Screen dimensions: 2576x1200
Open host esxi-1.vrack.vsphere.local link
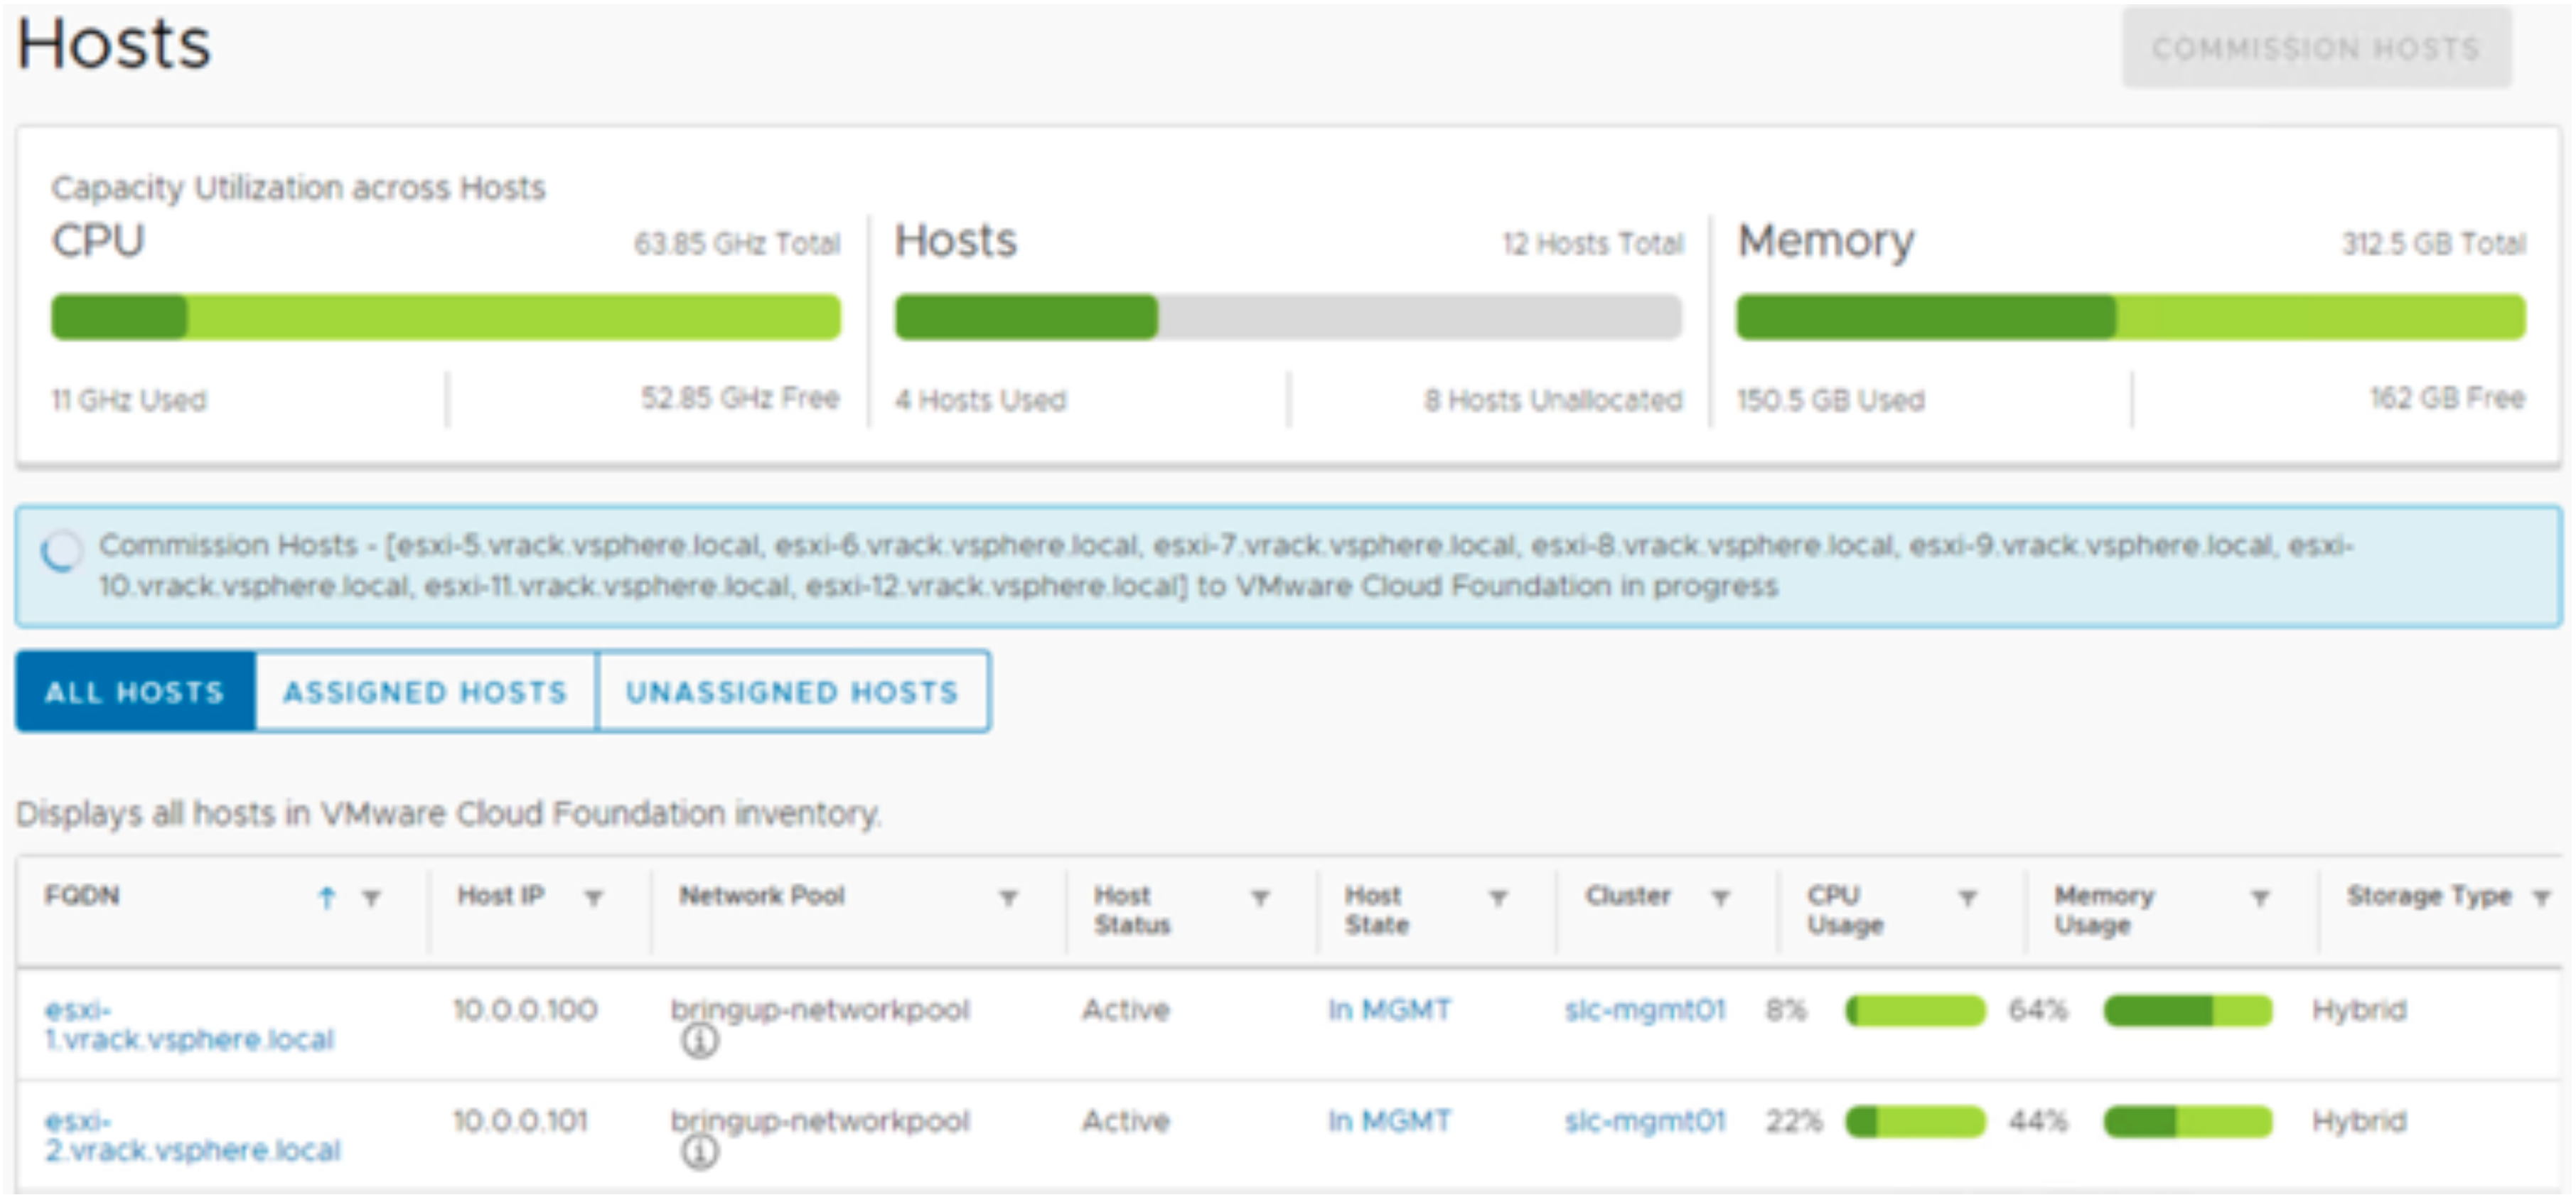click(188, 1025)
